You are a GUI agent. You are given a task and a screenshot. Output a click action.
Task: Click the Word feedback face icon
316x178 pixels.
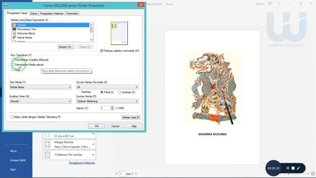point(270,4)
